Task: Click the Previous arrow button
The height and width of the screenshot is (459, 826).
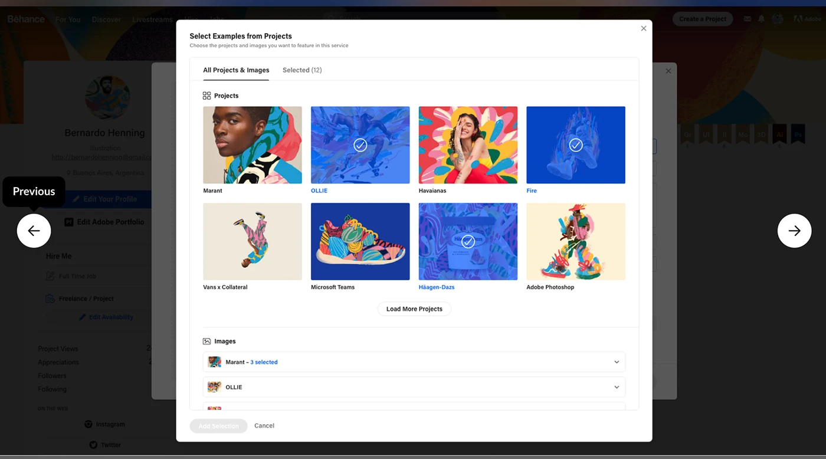Action: [34, 231]
